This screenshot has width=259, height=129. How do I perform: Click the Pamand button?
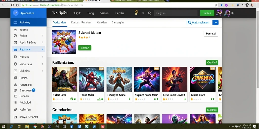[x=211, y=34]
